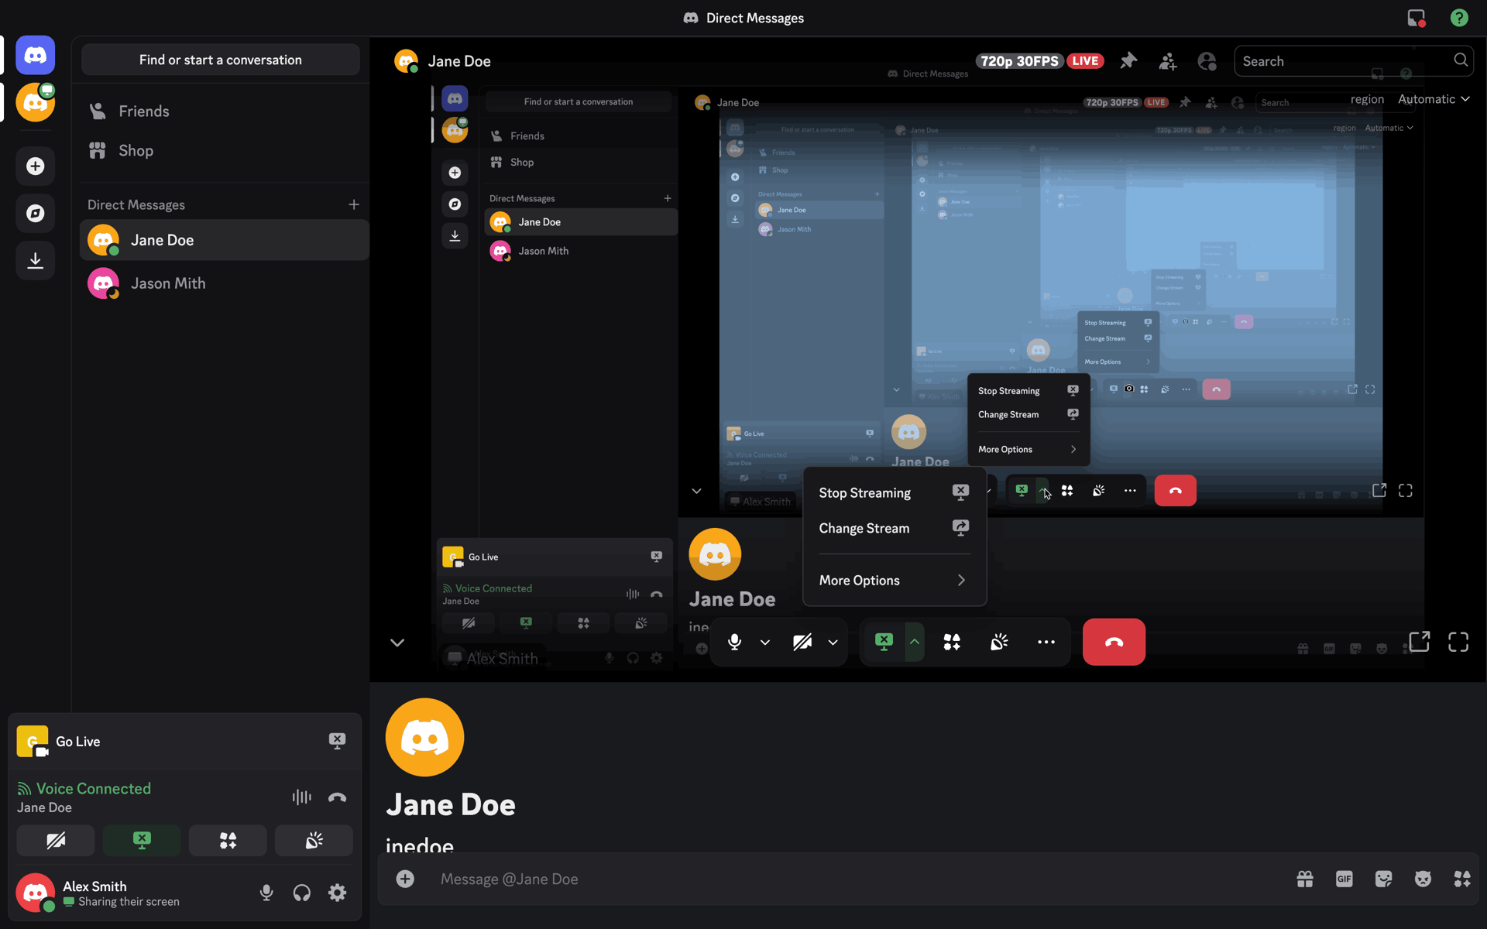This screenshot has height=929, width=1487.
Task: Toggle camera in call controls
Action: pyautogui.click(x=802, y=642)
